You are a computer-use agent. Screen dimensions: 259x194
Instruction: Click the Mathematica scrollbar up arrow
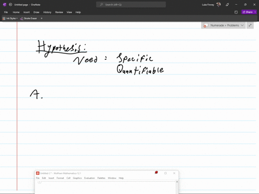click(x=177, y=182)
